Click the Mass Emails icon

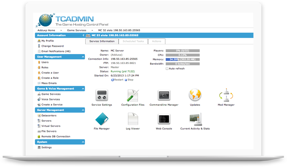click(x=39, y=83)
